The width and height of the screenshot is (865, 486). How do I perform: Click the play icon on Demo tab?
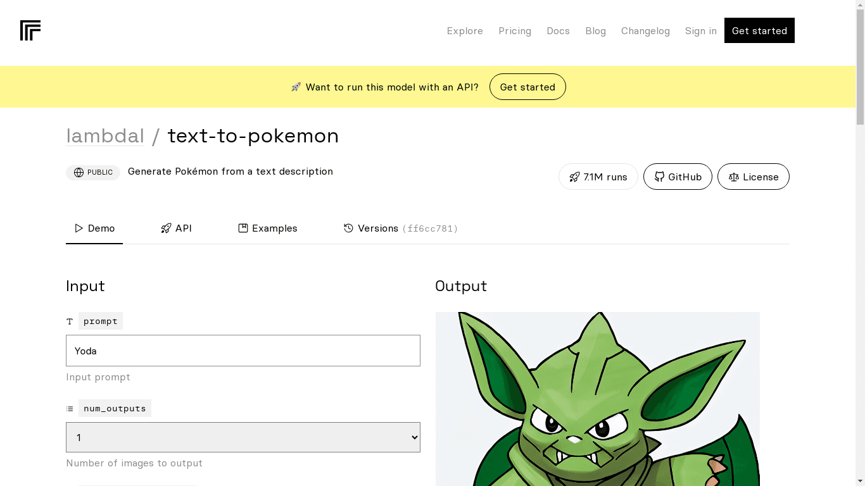(79, 228)
